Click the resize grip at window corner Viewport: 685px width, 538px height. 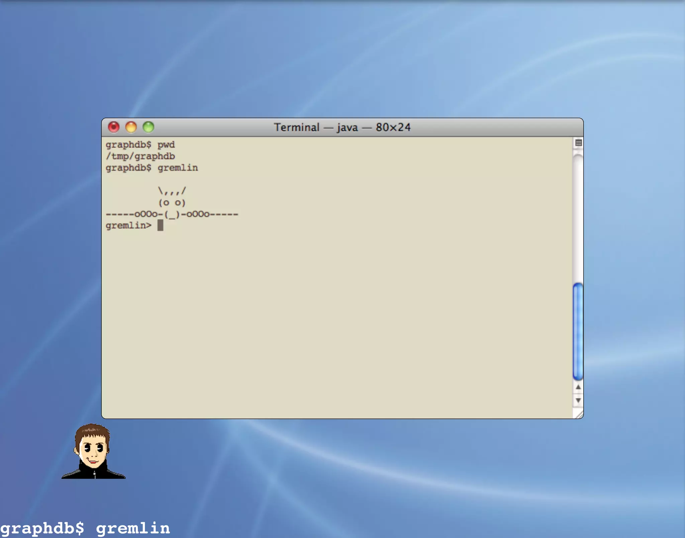pyautogui.click(x=578, y=414)
